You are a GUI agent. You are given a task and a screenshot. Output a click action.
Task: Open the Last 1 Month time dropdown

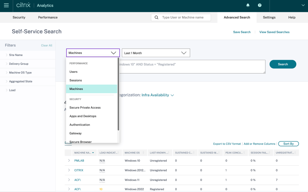click(x=156, y=53)
